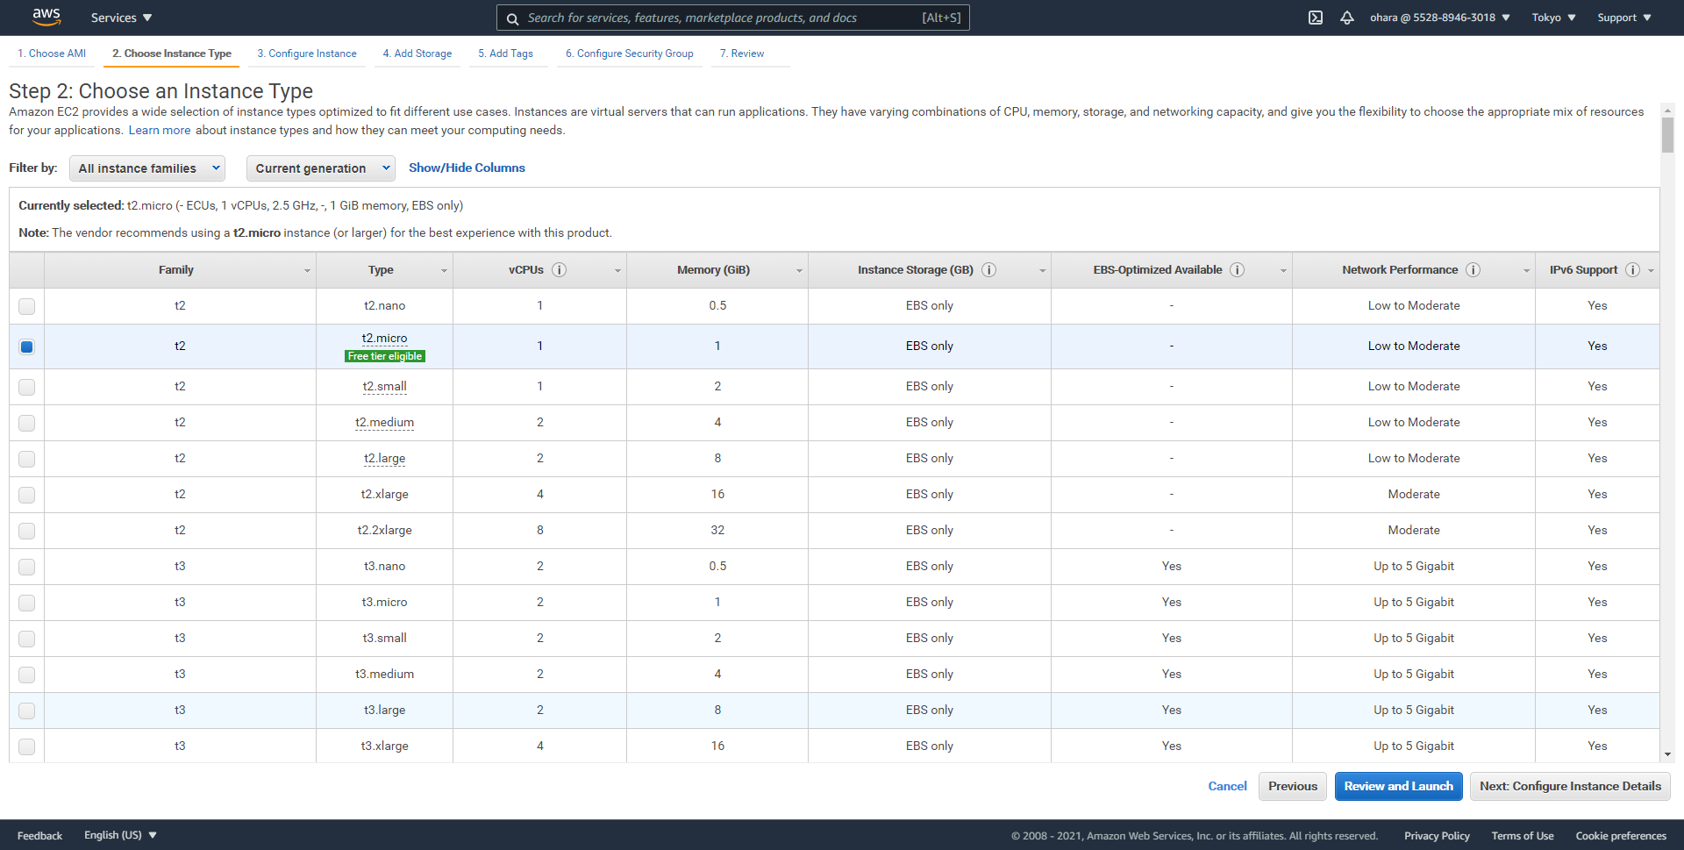1684x850 pixels.
Task: Open the Services menu dropdown
Action: tap(121, 18)
